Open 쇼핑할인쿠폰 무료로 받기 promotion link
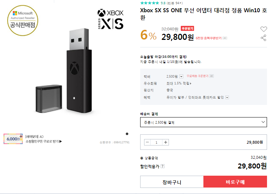 [43, 141]
